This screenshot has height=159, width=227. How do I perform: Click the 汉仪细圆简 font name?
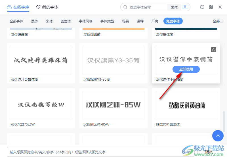click(x=92, y=34)
